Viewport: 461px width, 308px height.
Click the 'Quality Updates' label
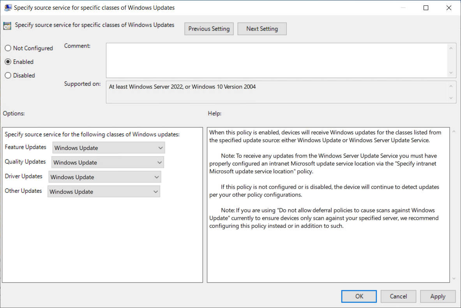click(25, 162)
